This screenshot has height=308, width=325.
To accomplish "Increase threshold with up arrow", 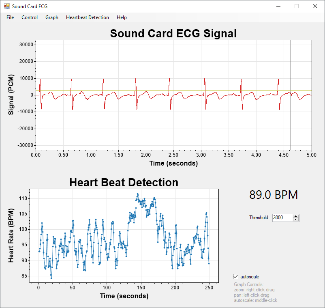I will 296,216.
